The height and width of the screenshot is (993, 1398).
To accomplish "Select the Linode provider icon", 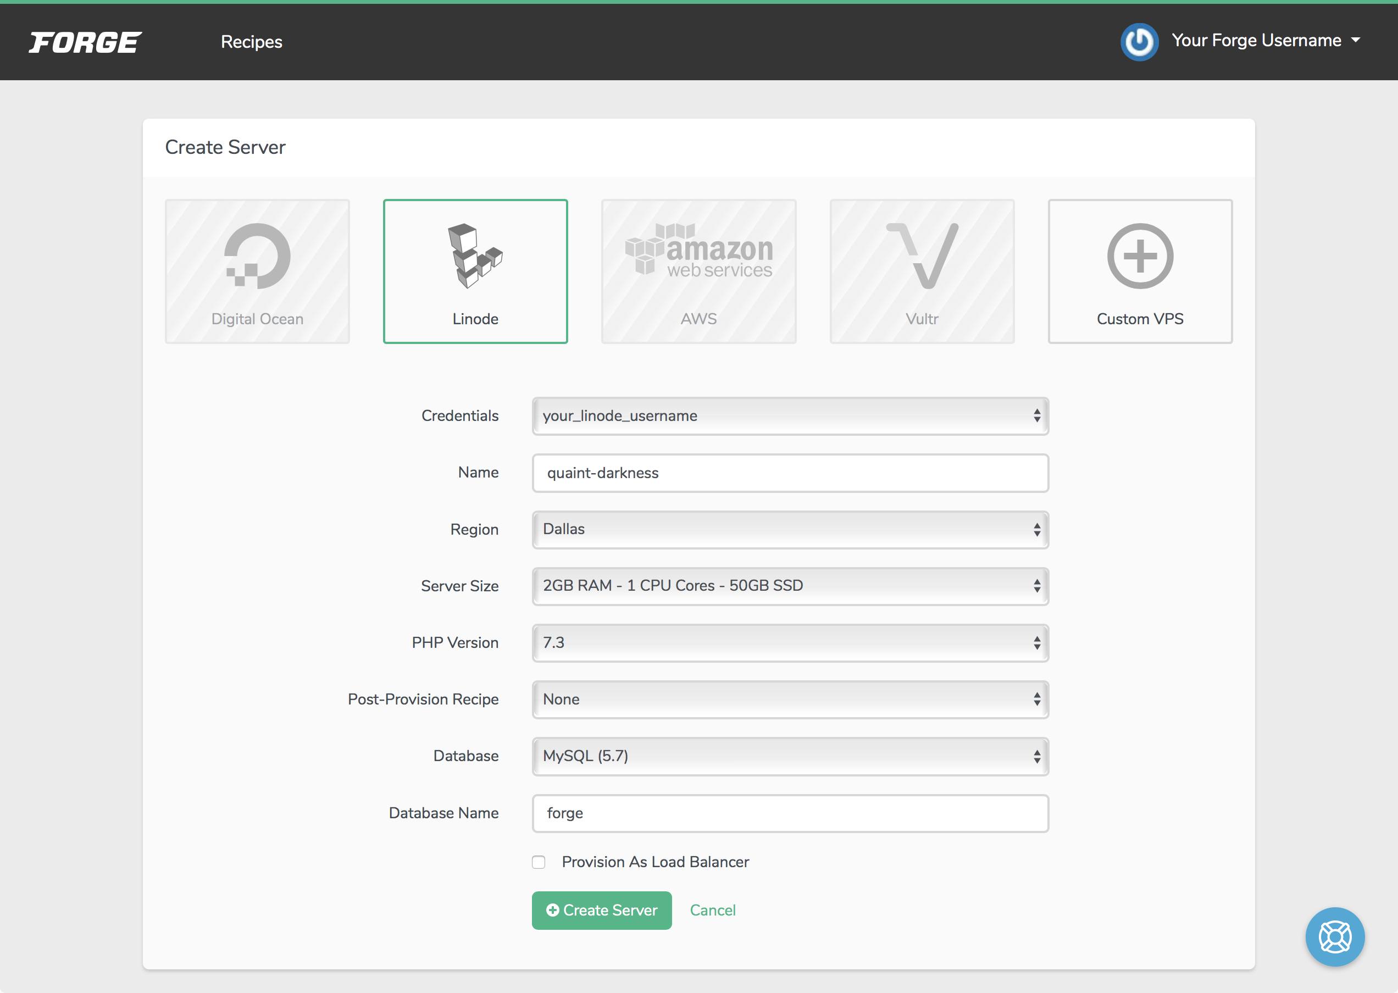I will point(475,271).
